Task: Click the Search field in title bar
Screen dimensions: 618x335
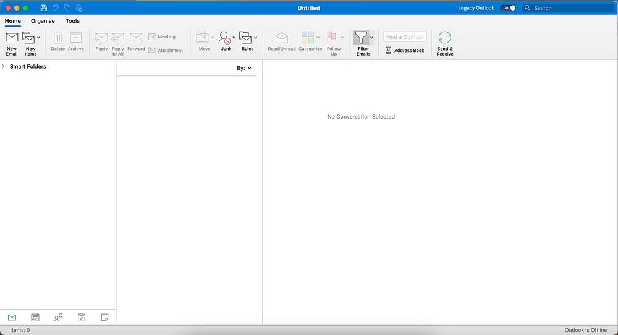Action: pyautogui.click(x=569, y=8)
